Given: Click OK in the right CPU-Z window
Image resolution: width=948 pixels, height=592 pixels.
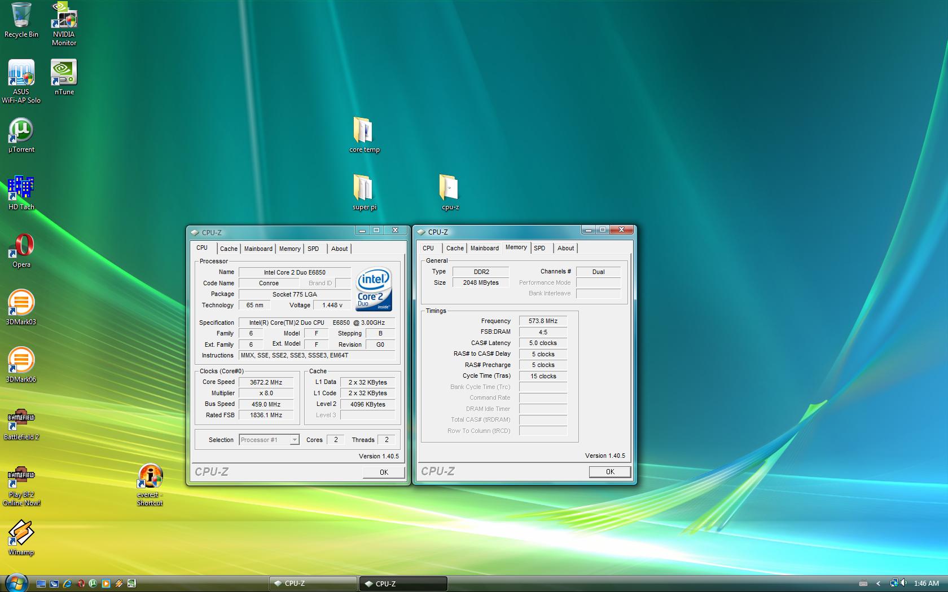Looking at the screenshot, I should [x=610, y=472].
